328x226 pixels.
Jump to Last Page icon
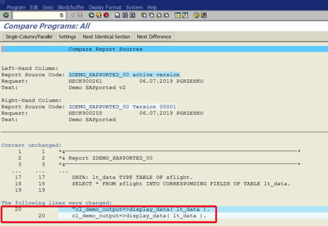tap(166, 15)
